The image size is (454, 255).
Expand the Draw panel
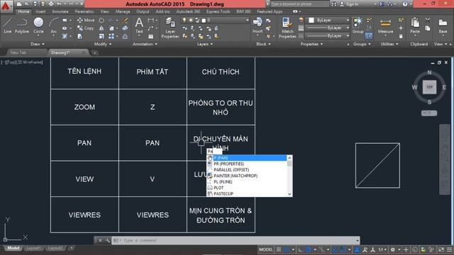(37, 44)
